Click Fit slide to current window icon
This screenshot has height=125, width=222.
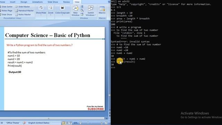click(x=106, y=123)
